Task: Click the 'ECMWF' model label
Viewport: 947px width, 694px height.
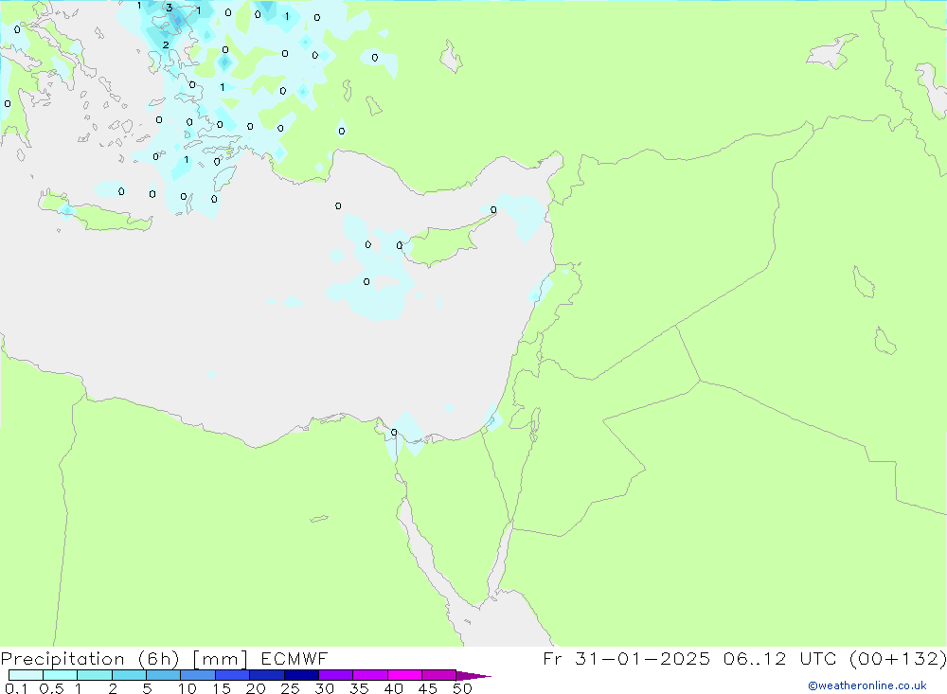Action: [x=295, y=659]
